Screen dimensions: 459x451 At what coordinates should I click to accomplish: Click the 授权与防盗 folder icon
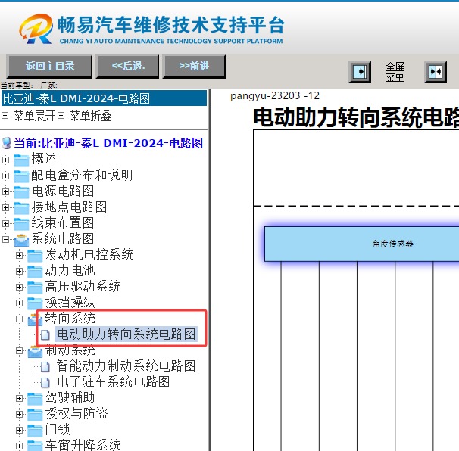click(35, 415)
